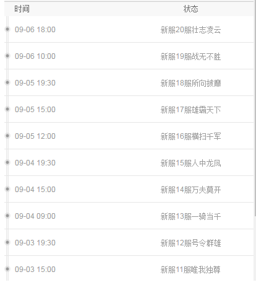This screenshot has width=256, height=290.
Task: Click the timeline dot beside 09-04 19:30
Action: point(7,162)
